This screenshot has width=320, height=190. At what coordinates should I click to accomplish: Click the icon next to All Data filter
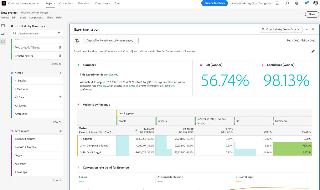click(x=60, y=97)
